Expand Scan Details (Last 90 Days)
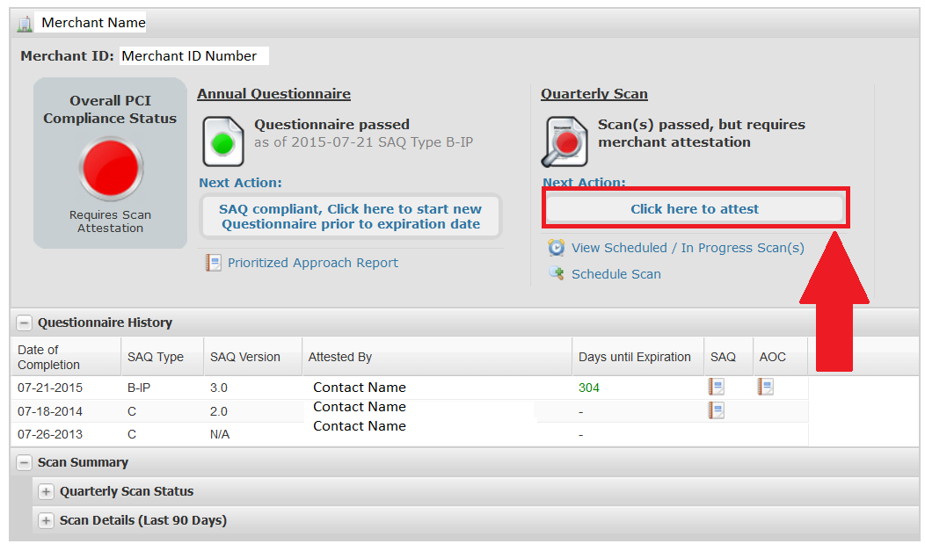 (46, 520)
